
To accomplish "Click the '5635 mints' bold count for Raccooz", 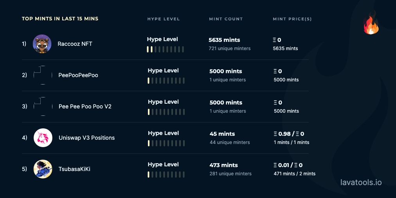I will click(224, 40).
